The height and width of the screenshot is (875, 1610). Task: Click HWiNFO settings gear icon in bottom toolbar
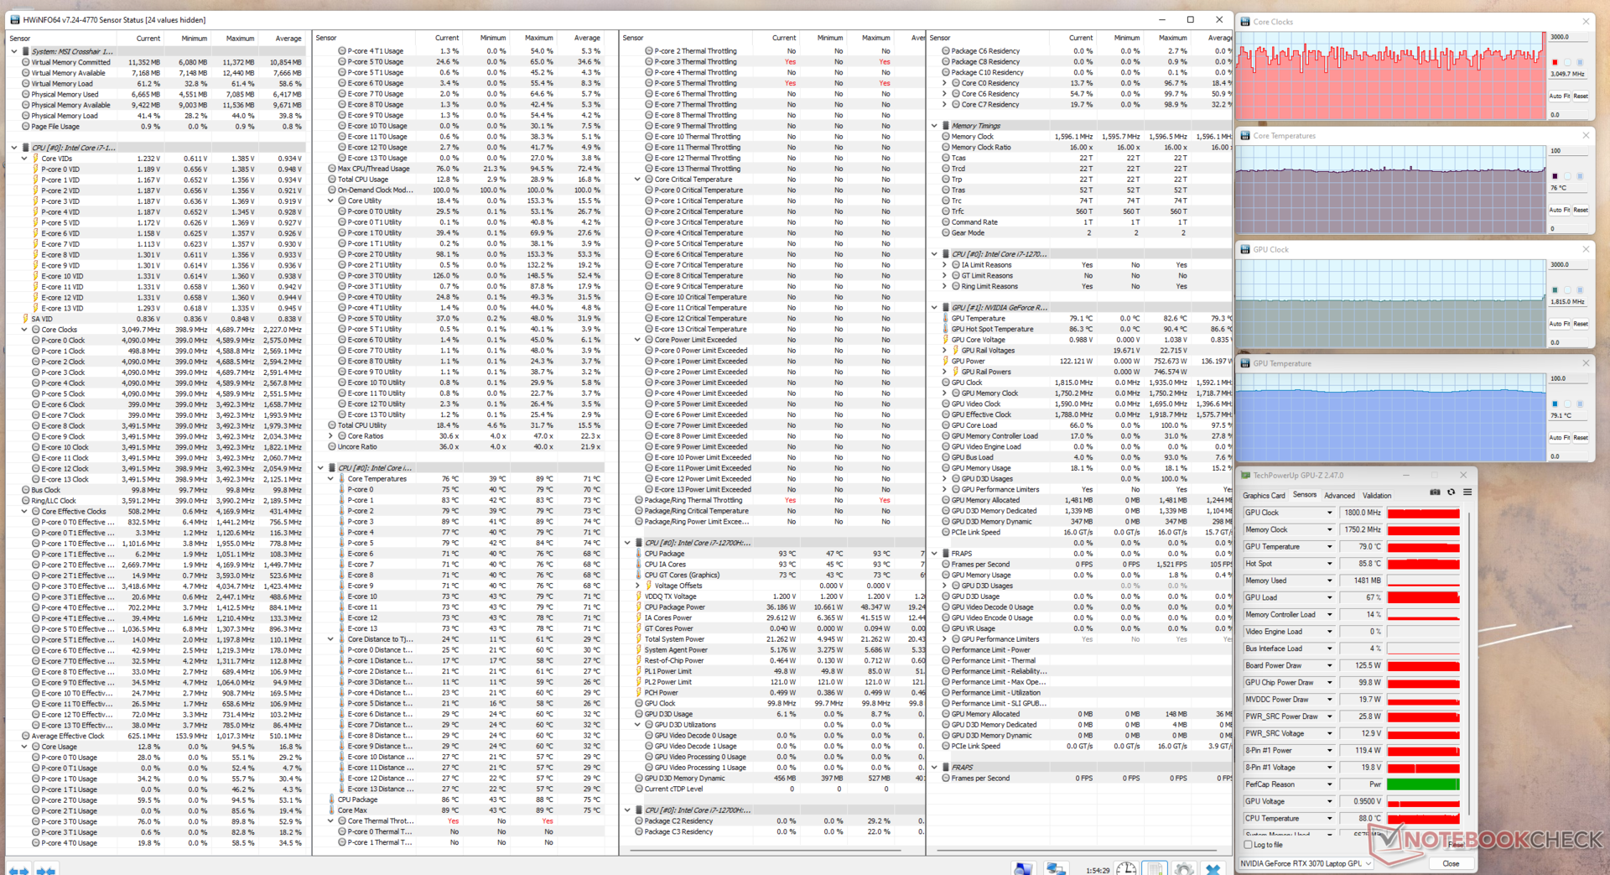(x=1183, y=868)
